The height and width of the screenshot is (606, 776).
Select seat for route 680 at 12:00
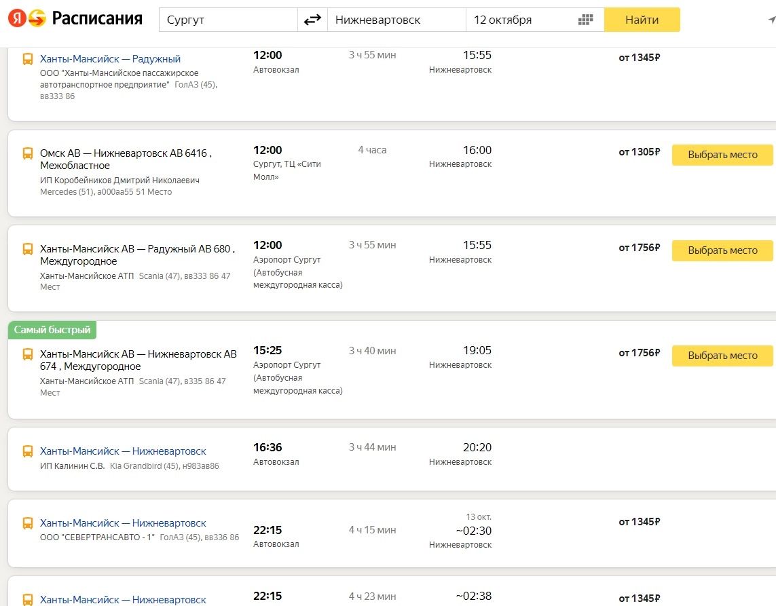pyautogui.click(x=722, y=250)
